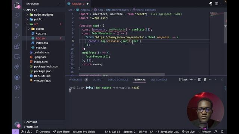Open editor more actions ellipsis
Image resolution: width=239 pixels, height=134 pixels.
[222, 4]
